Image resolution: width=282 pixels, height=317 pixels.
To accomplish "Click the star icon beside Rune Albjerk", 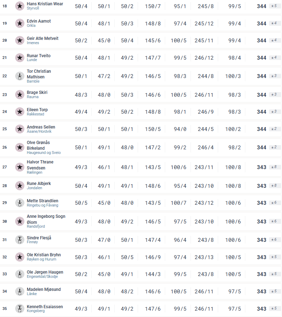I will [20, 186].
